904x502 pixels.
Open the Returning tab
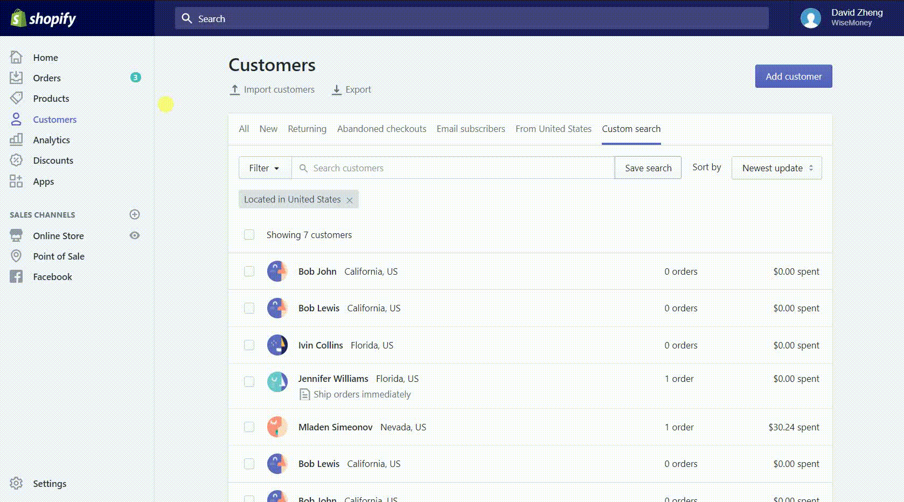[307, 129]
